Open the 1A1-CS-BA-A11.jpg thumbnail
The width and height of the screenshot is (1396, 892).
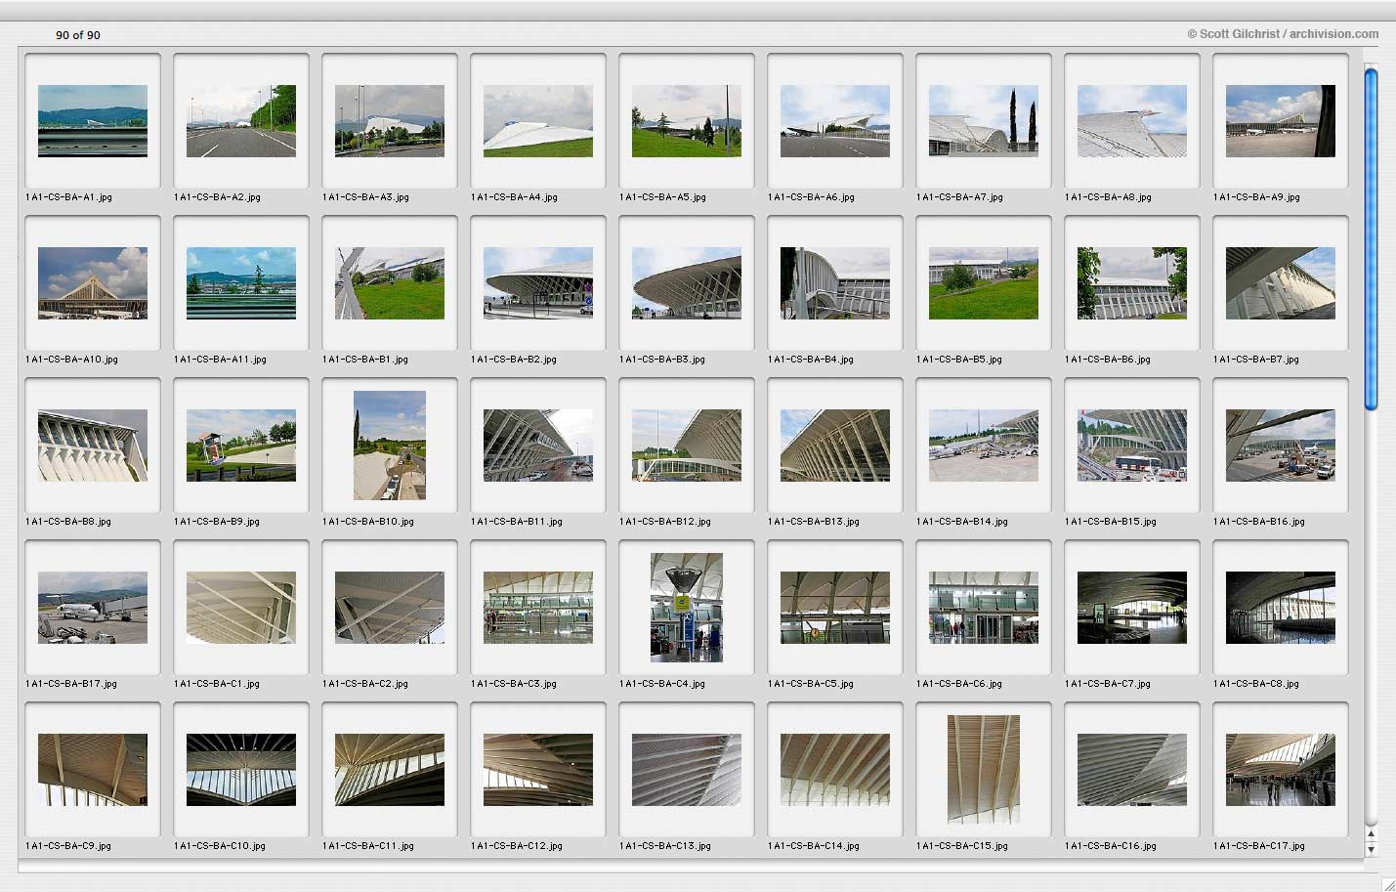(x=241, y=283)
